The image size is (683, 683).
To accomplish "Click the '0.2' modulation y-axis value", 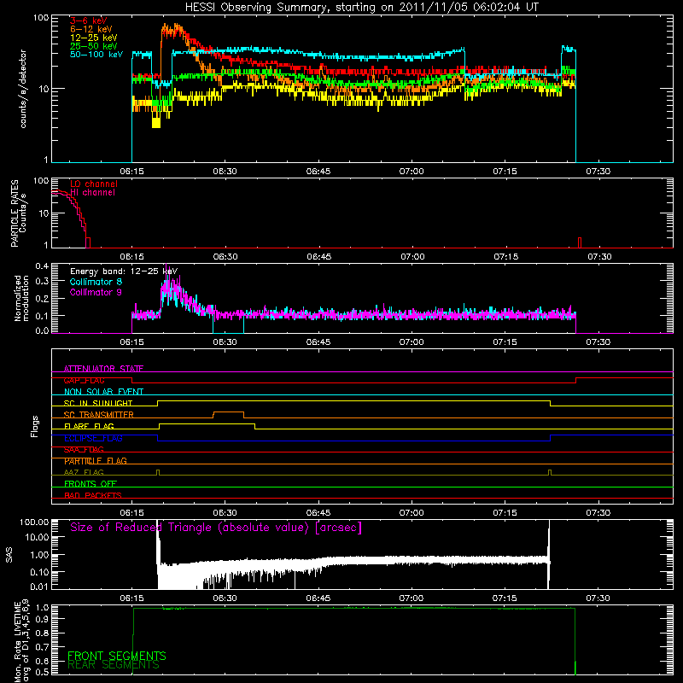I will click(x=42, y=299).
